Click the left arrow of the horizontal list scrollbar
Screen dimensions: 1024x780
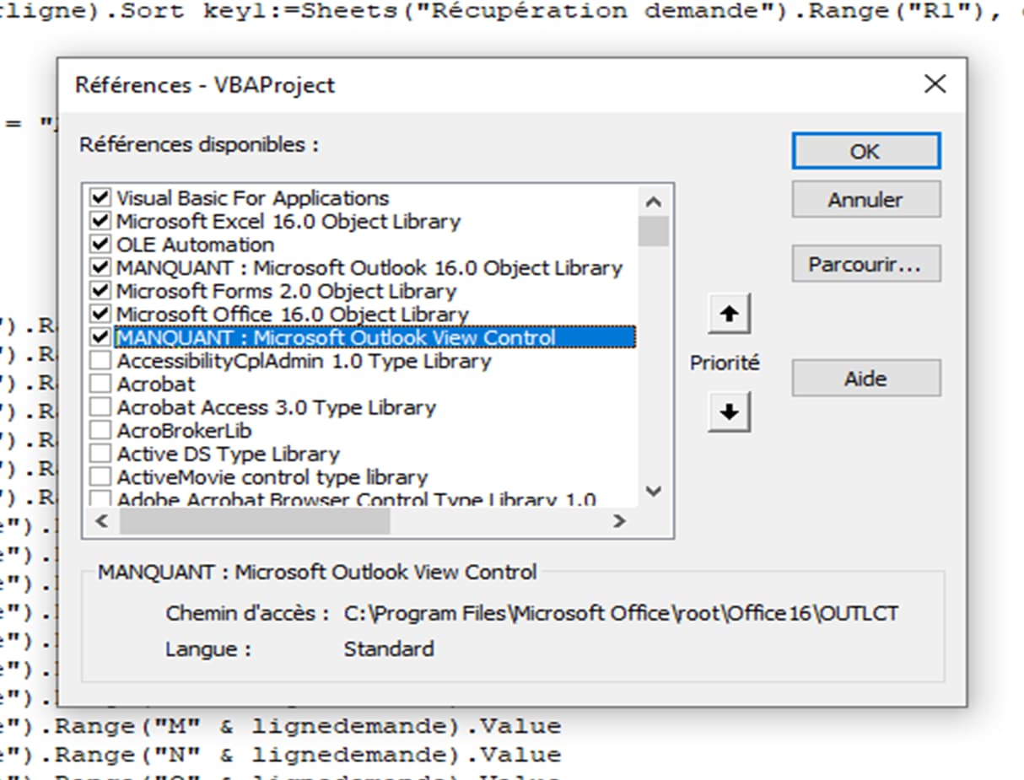click(x=102, y=521)
